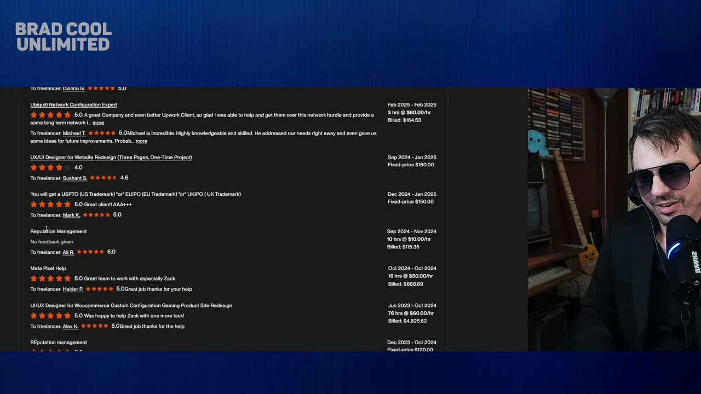Select the "Fixed-price $180.00" amount
The image size is (701, 394).
click(x=411, y=165)
